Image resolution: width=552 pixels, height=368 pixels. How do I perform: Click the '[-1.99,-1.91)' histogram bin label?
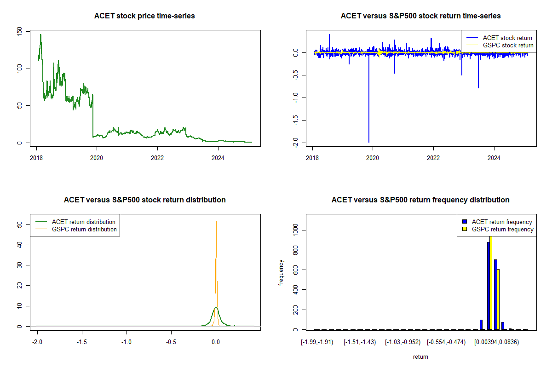click(x=317, y=342)
